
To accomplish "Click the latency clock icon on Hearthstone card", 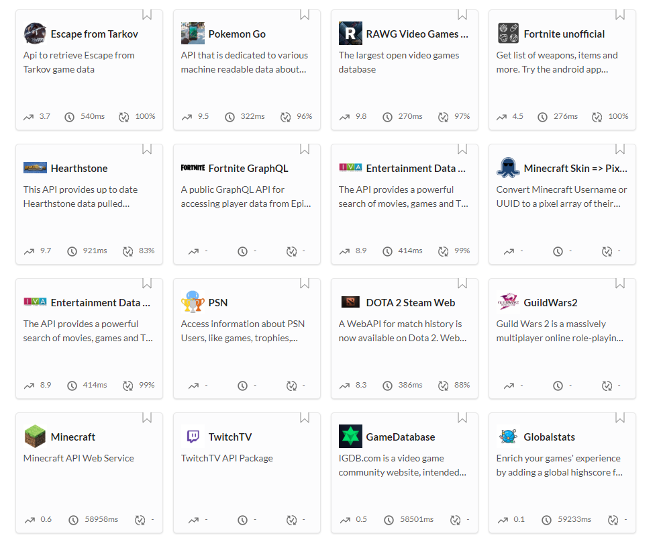I will pyautogui.click(x=72, y=251).
